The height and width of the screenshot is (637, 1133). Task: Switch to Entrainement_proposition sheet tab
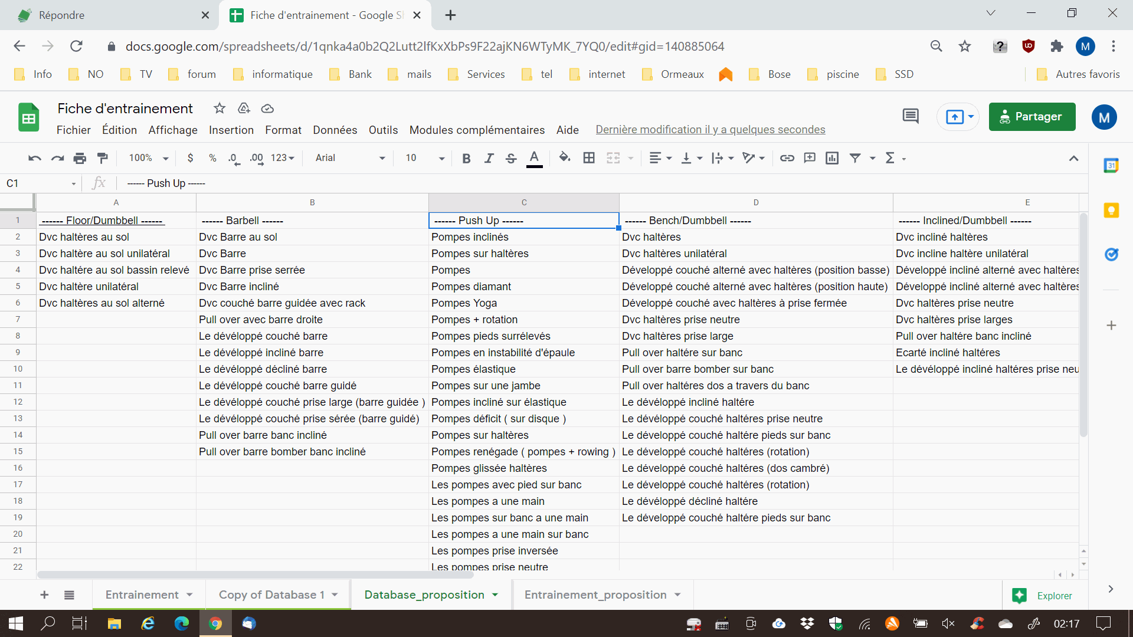click(595, 595)
